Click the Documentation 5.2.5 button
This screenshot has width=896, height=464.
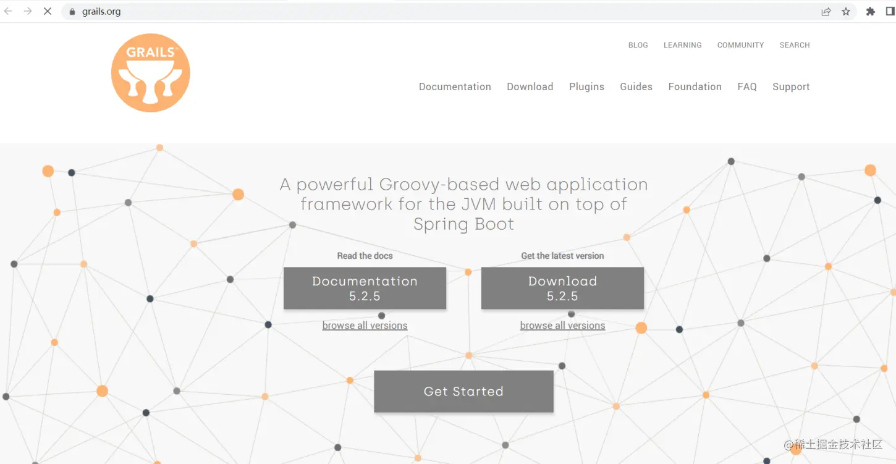click(365, 288)
